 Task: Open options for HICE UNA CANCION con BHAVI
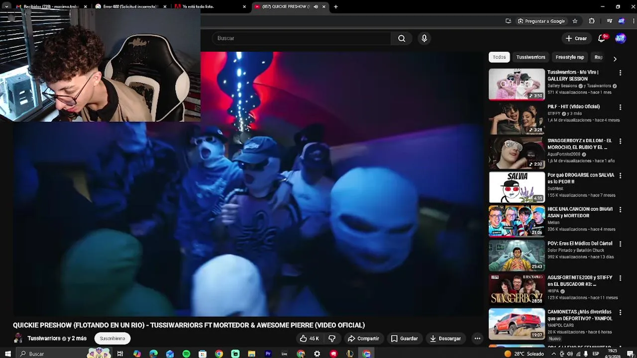pos(620,209)
